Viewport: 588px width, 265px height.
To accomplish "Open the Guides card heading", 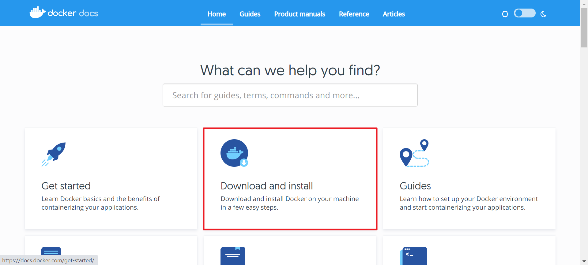I will pos(415,186).
